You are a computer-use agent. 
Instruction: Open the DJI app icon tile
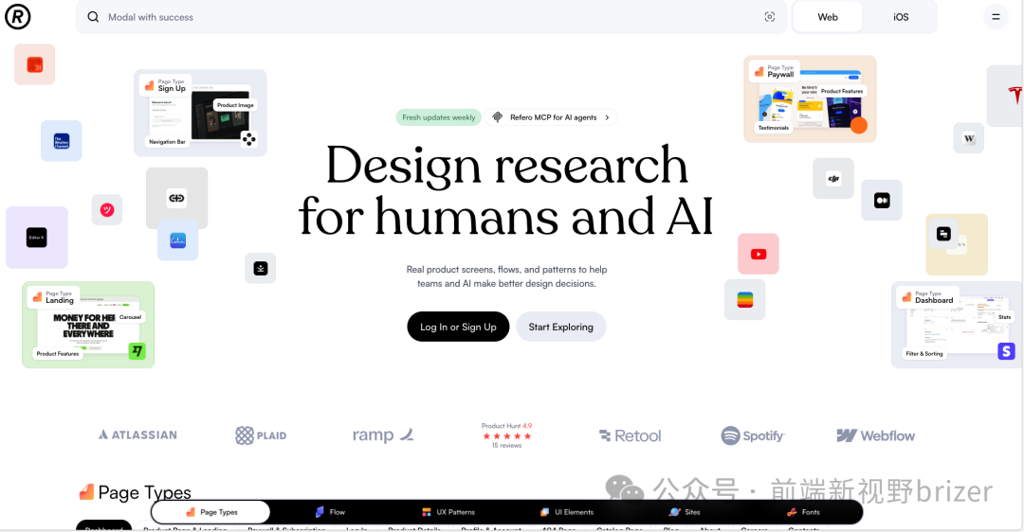pyautogui.click(x=832, y=178)
